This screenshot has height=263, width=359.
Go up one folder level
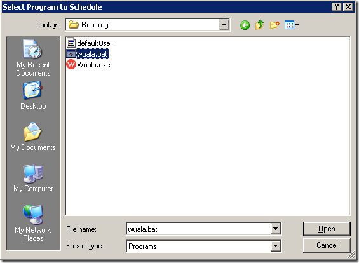tap(260, 25)
